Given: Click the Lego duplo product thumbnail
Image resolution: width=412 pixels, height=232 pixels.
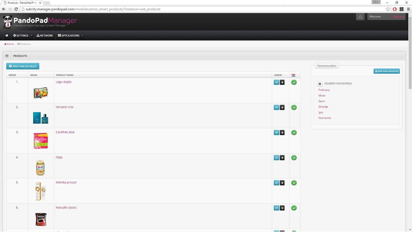Looking at the screenshot, I should [41, 93].
